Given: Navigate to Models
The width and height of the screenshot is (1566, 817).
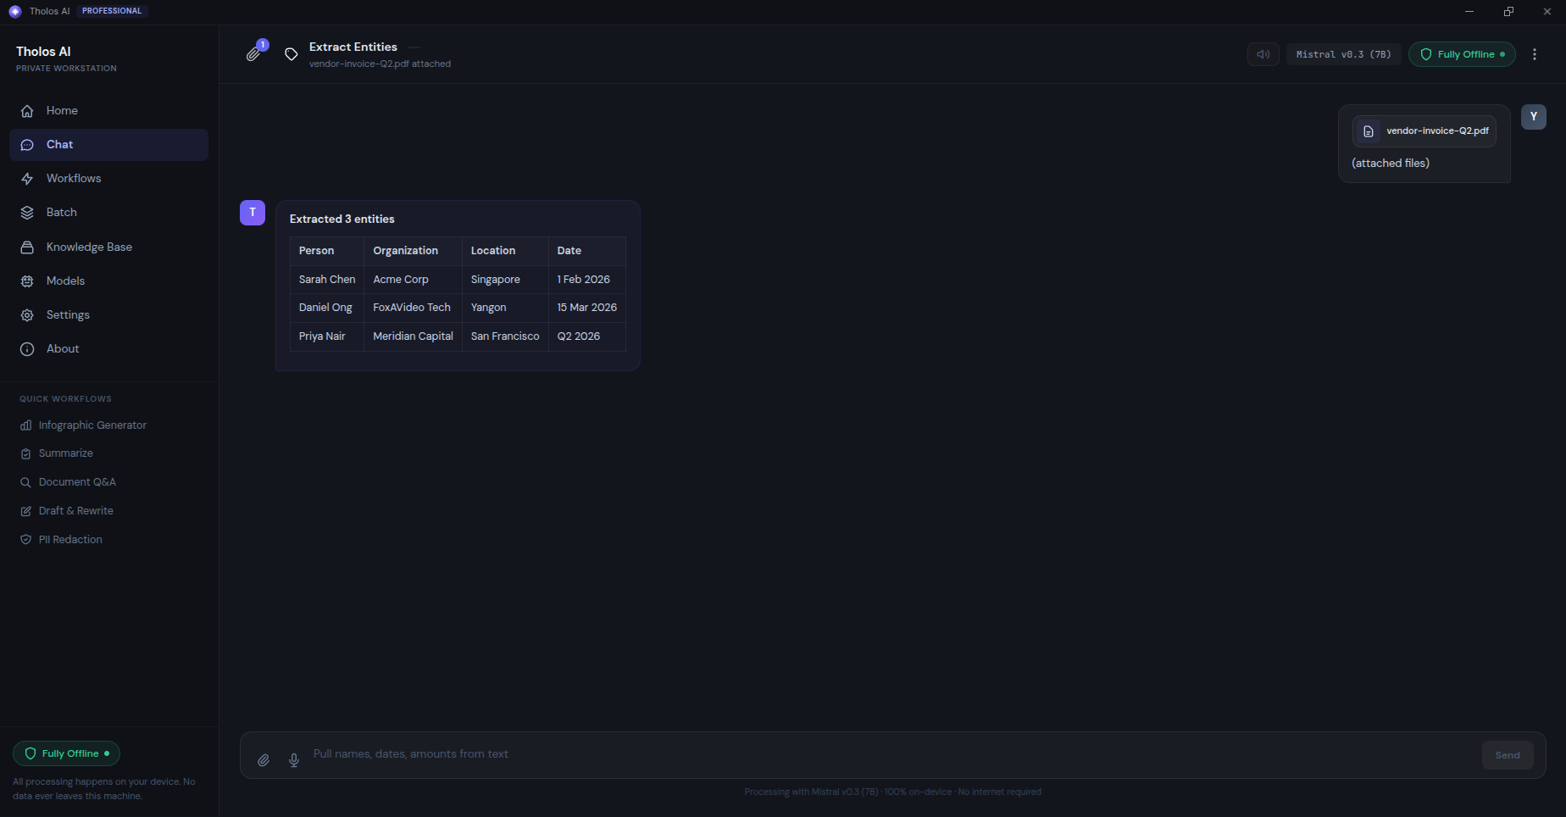Looking at the screenshot, I should (108, 281).
